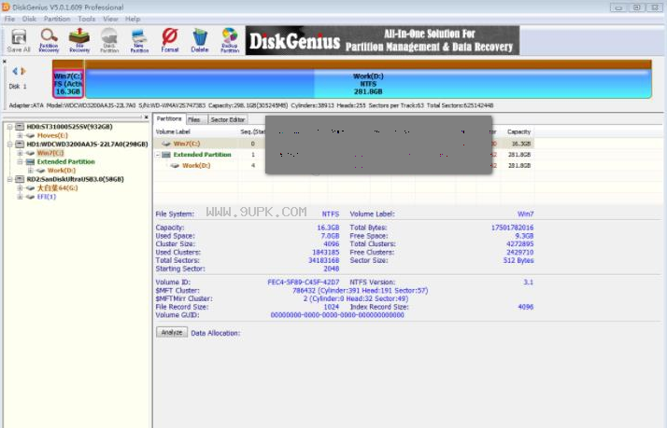
Task: Select Moves(E:) in the tree
Action: click(52, 135)
